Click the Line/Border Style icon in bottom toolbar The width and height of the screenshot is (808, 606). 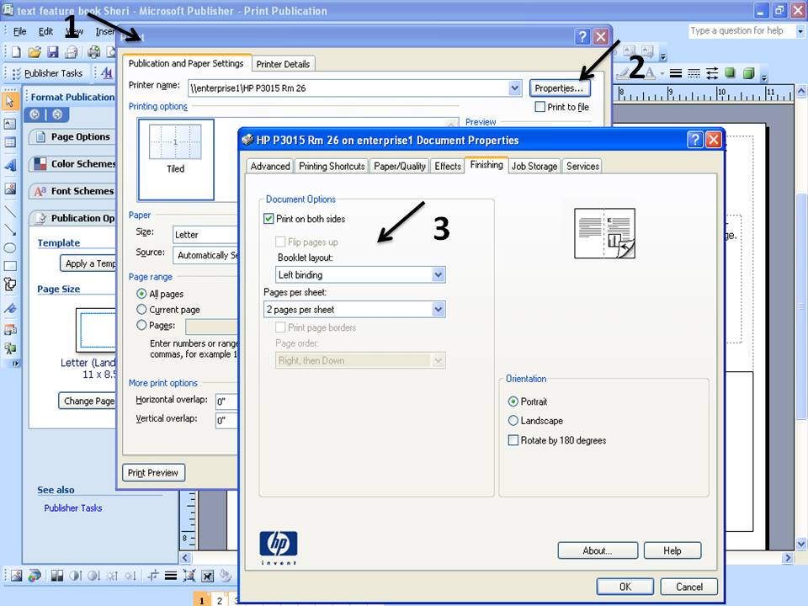coord(171,576)
